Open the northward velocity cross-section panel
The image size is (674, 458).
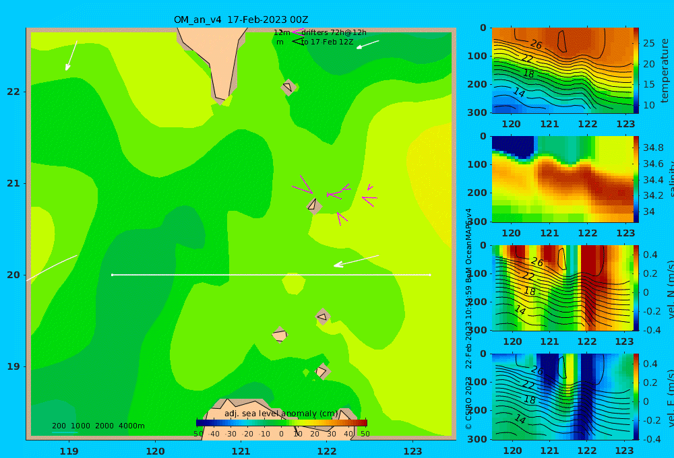(x=562, y=288)
